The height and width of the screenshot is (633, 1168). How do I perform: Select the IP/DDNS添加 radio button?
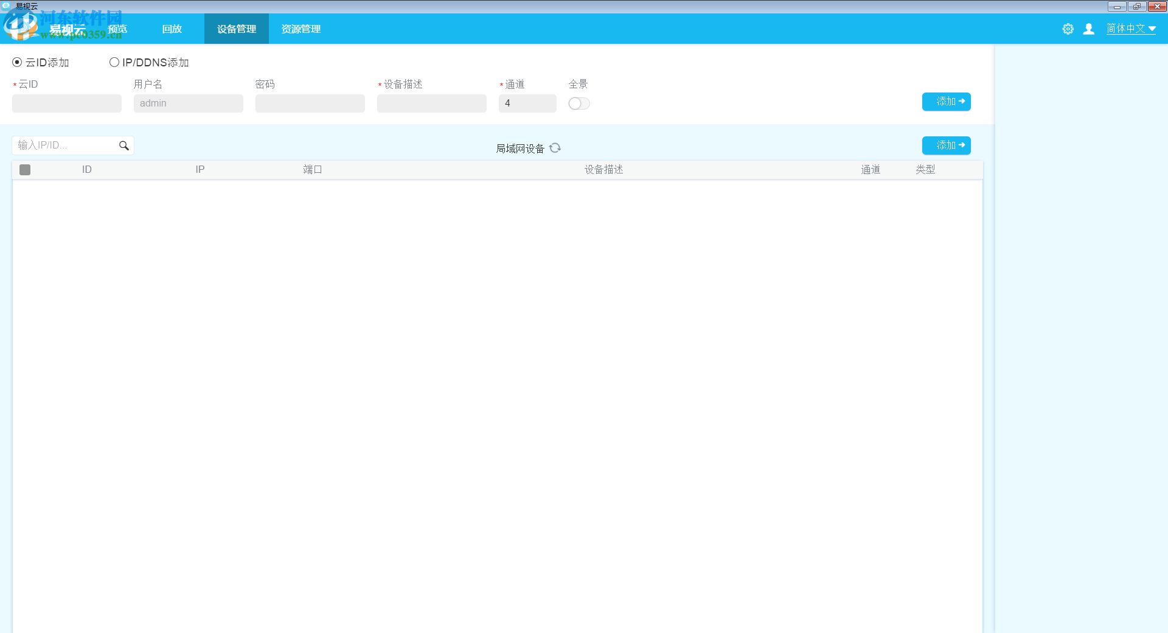(x=114, y=62)
